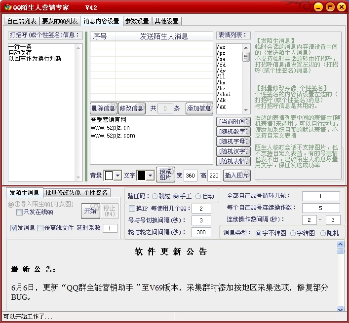Switch to the 自己QQ列表 tab

22,21
